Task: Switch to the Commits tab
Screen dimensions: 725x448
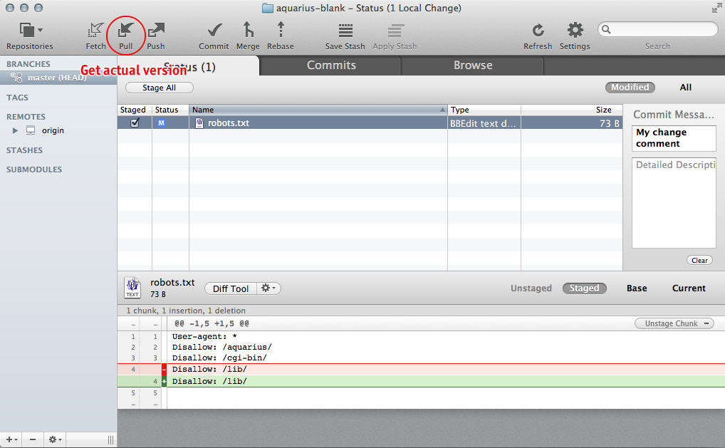Action: [331, 66]
